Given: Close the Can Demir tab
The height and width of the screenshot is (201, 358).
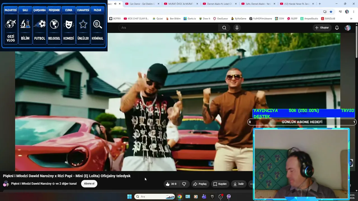Looking at the screenshot, I should [x=158, y=4].
